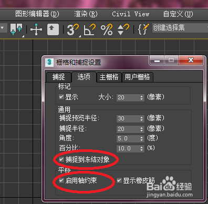The height and width of the screenshot is (204, 208).
Task: Switch to the 用户栅格 tab
Action: (137, 77)
